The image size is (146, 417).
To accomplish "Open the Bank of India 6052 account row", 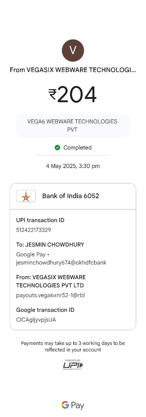I will point(73,196).
